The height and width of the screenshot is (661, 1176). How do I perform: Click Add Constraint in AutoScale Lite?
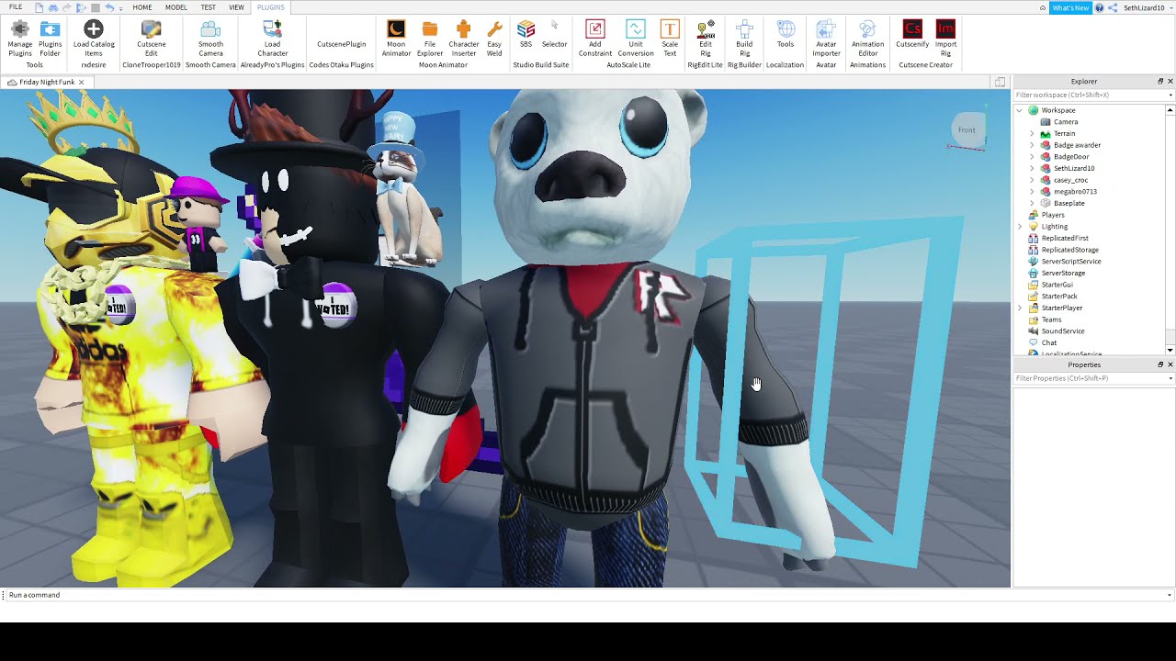594,39
